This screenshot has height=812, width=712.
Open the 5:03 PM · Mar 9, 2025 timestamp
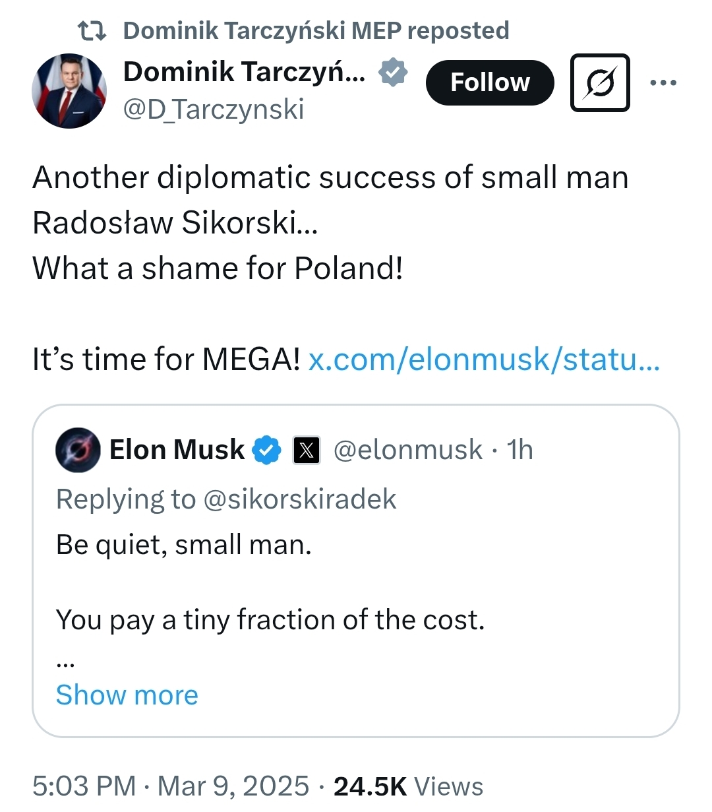tap(171, 786)
